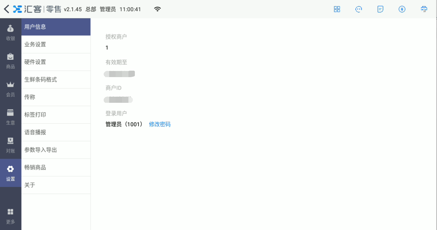Screen dimensions: 437x230
Task: Click the printer icon in top bar
Action: (x=424, y=9)
